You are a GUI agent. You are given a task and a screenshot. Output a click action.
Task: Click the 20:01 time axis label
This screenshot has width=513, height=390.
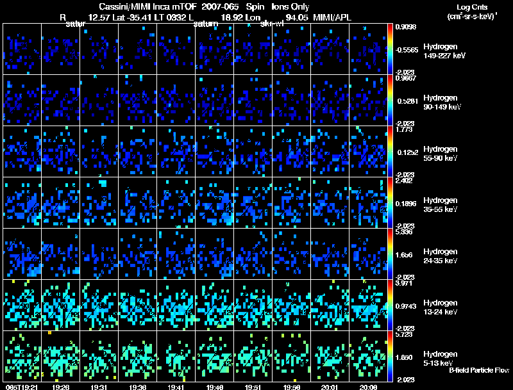[330, 387]
